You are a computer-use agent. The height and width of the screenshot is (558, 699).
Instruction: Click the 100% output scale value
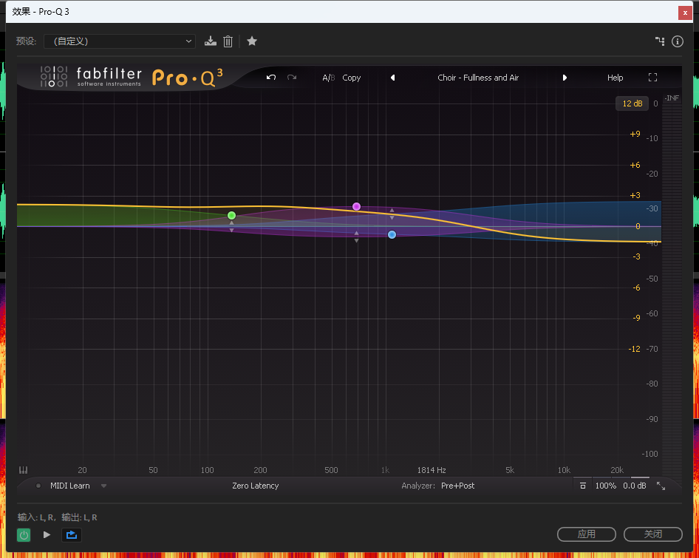(x=605, y=486)
